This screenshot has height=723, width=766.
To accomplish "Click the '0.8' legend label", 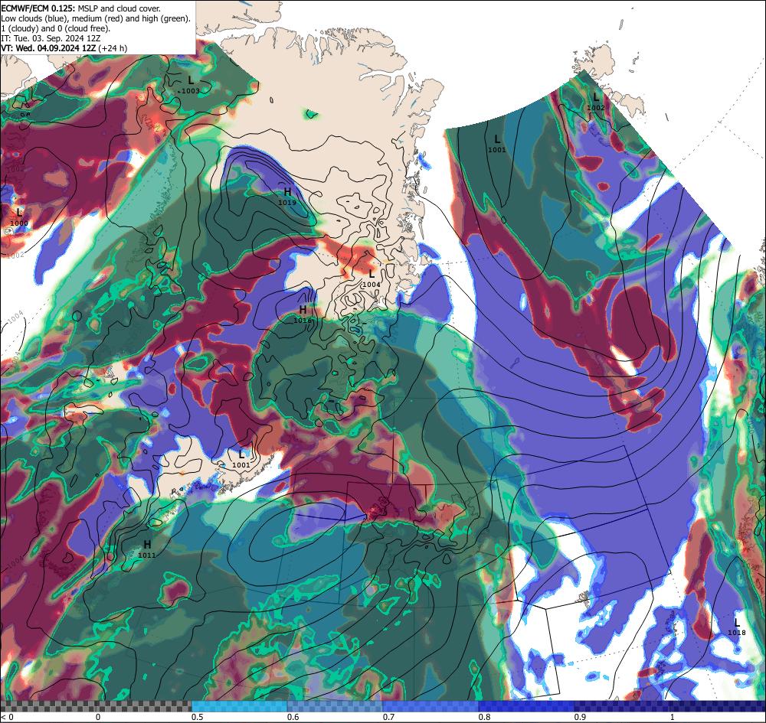I will (484, 717).
